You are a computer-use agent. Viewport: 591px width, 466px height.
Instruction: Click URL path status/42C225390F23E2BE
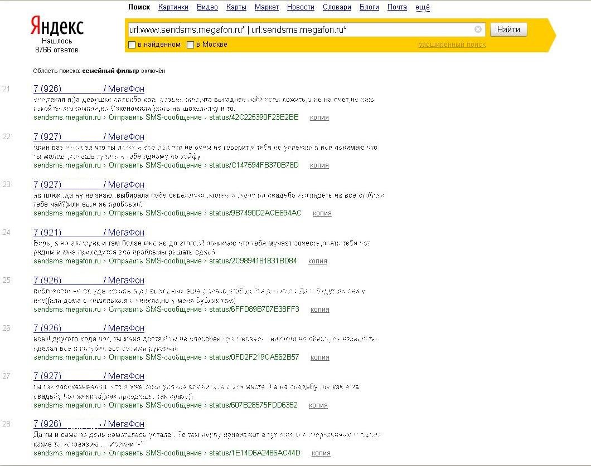(x=254, y=117)
